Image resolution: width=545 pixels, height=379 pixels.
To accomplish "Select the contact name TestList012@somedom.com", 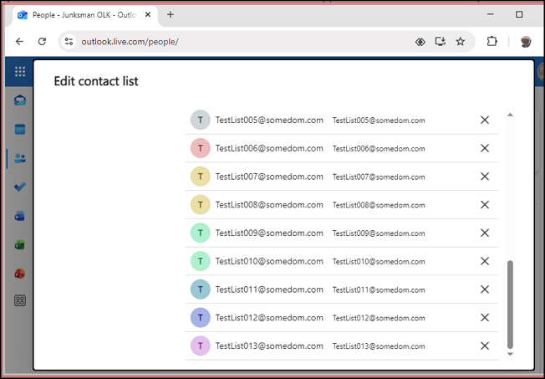I will 269,317.
